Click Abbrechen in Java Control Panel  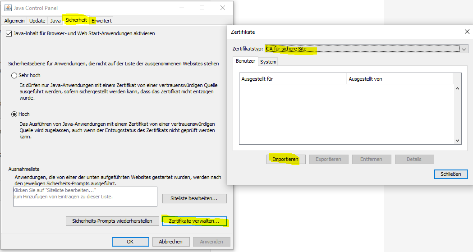point(171,242)
